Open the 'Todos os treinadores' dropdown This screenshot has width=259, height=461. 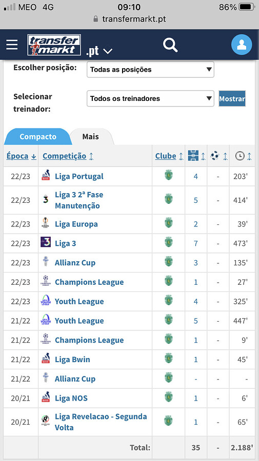click(150, 98)
